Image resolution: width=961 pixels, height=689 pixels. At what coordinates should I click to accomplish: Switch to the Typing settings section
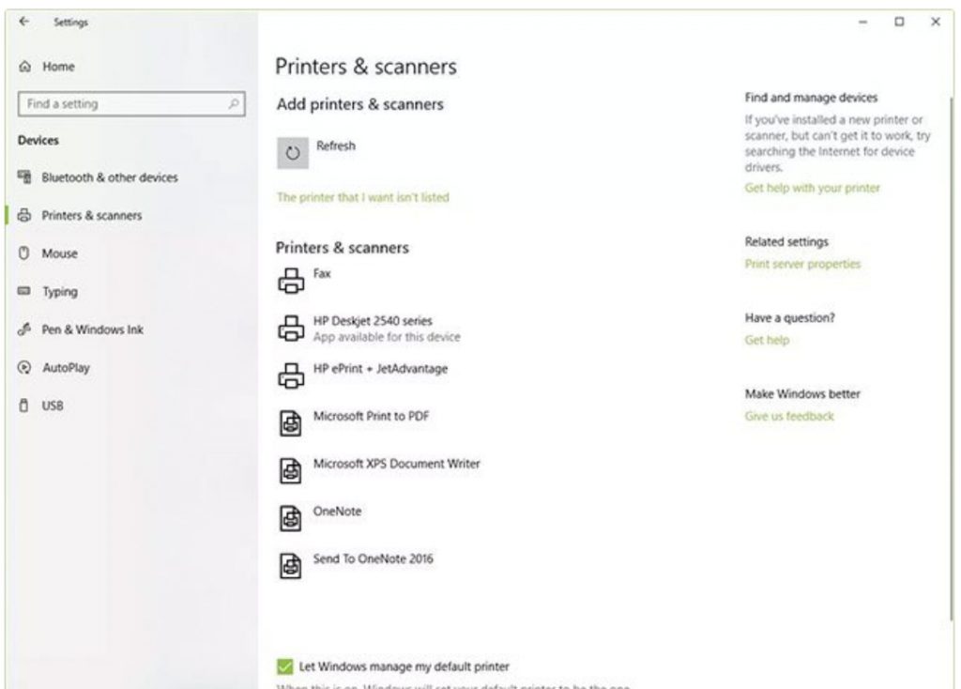59,292
